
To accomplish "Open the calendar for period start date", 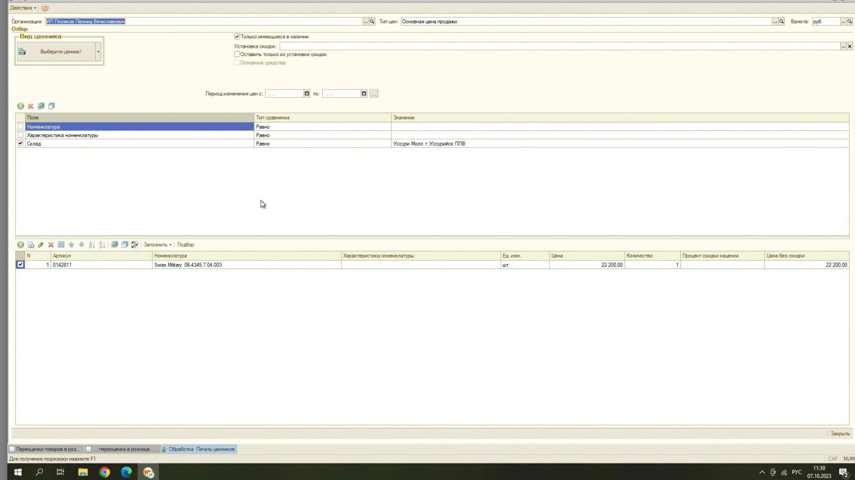I will 306,93.
